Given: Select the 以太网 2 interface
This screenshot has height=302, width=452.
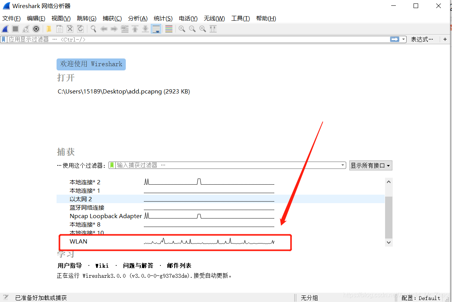Looking at the screenshot, I should 220,199.
